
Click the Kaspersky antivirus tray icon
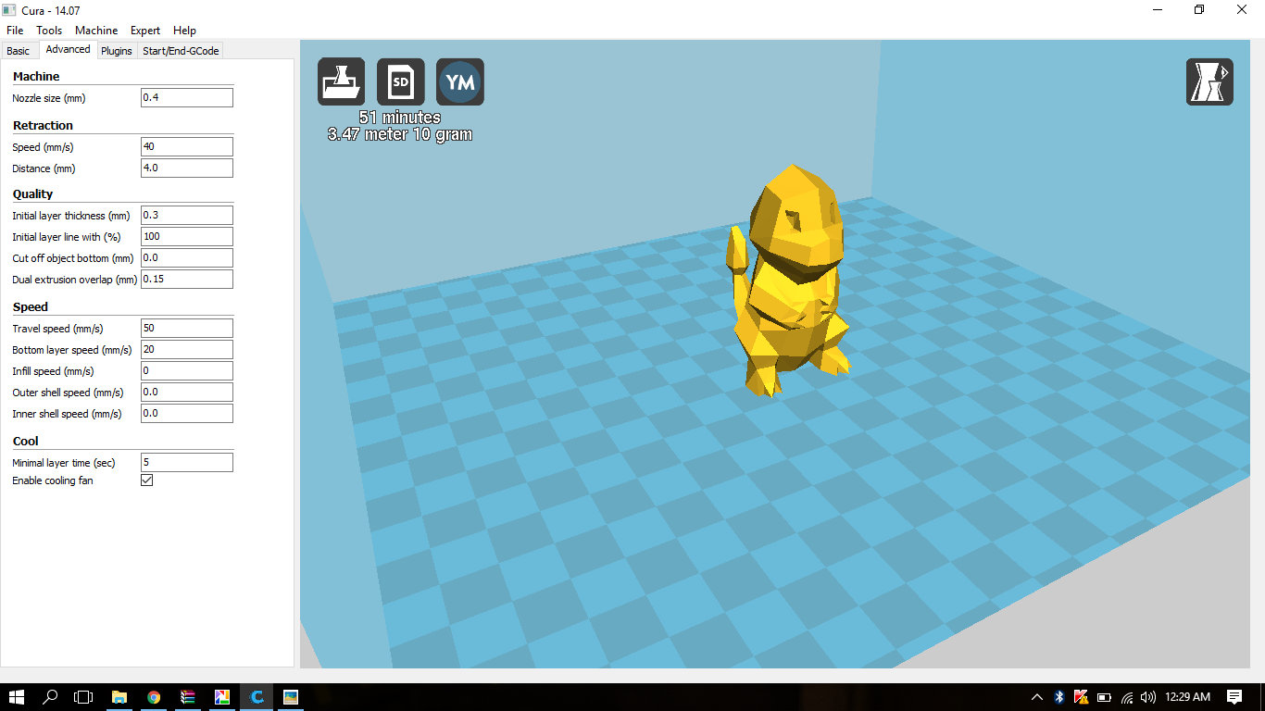(1081, 697)
